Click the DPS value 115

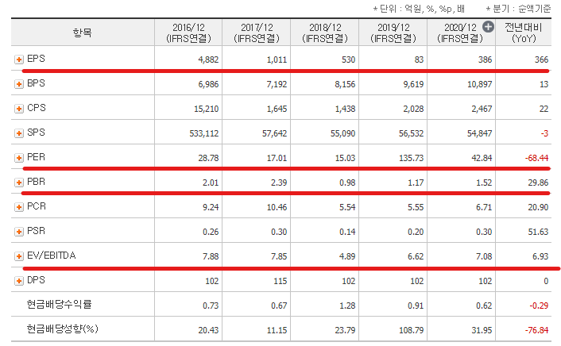[x=280, y=281]
